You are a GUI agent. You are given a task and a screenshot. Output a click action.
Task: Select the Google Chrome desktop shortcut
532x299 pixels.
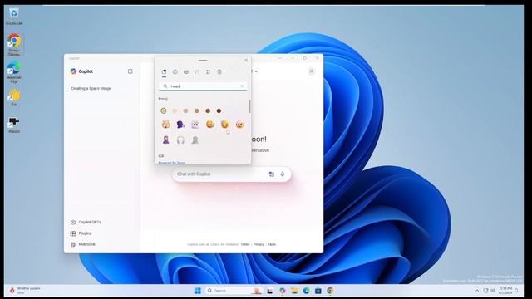pyautogui.click(x=14, y=44)
